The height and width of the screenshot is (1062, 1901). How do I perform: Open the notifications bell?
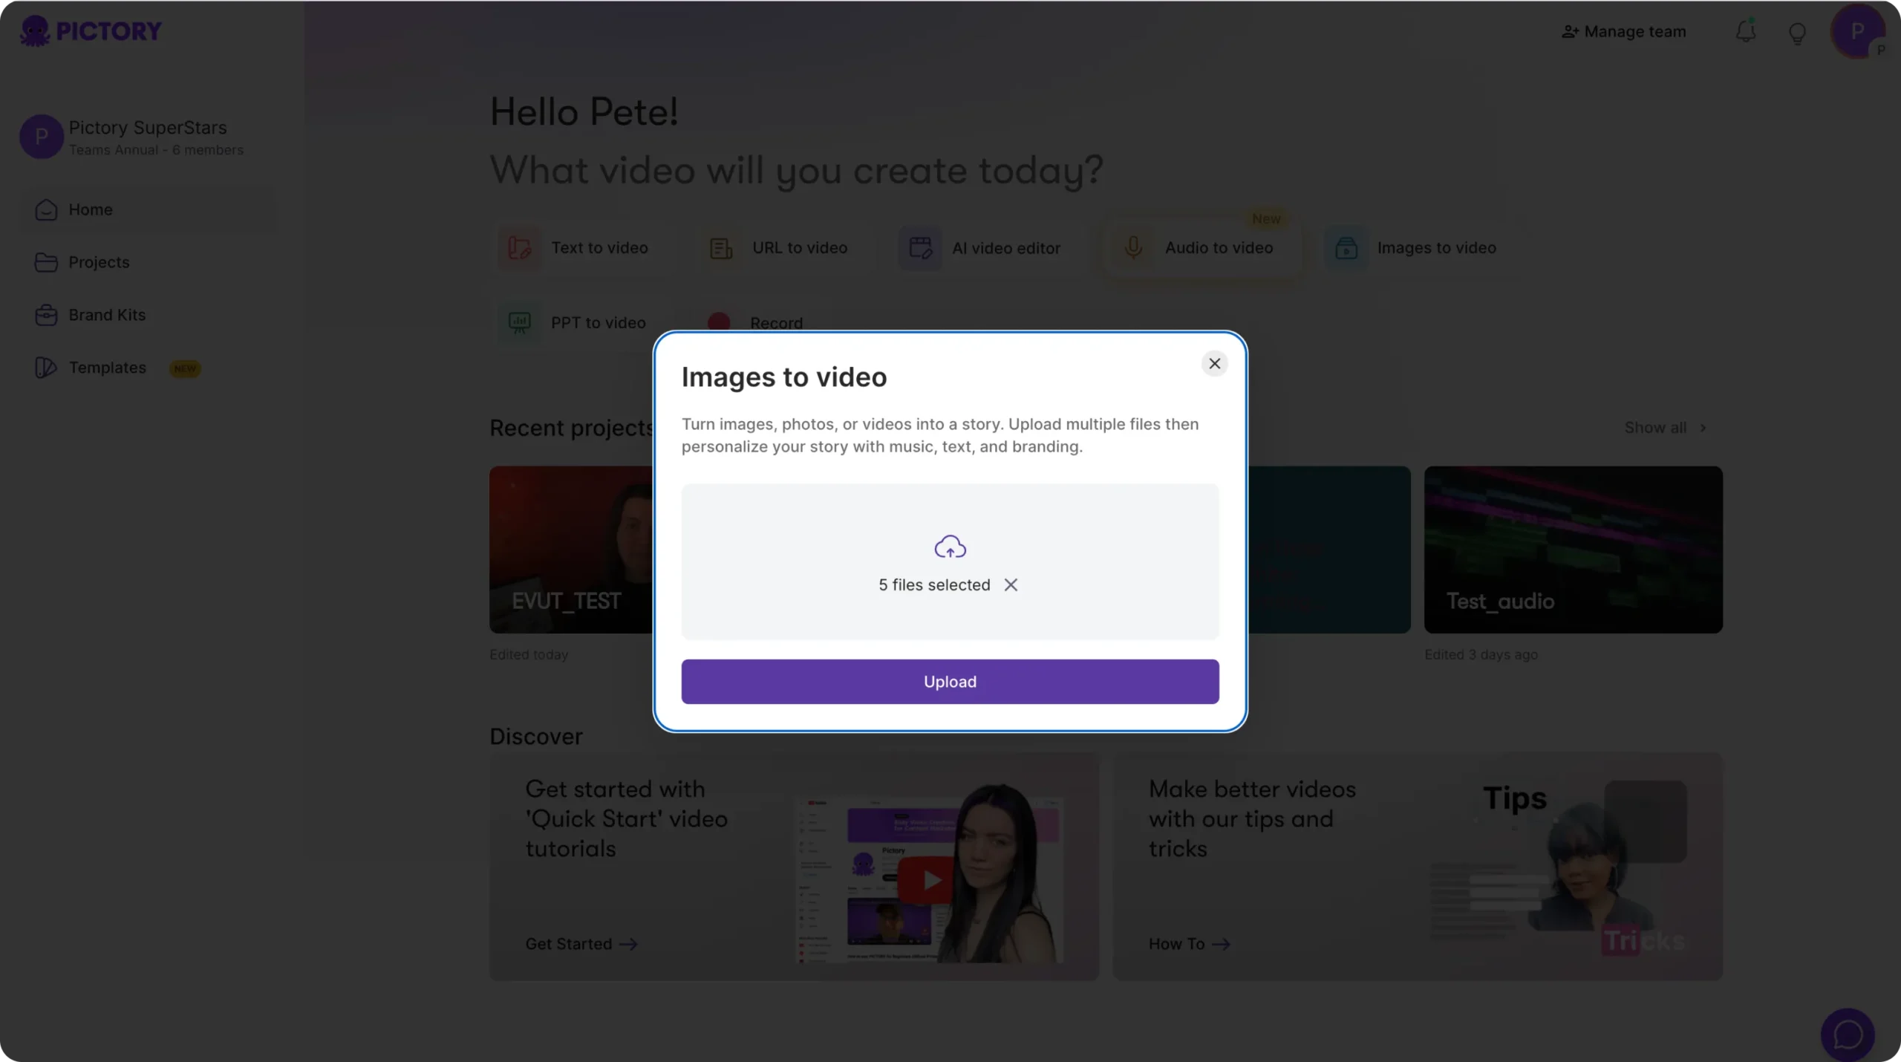(1745, 32)
